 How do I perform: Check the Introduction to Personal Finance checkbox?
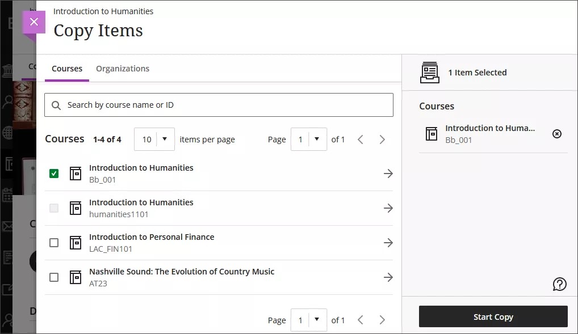click(54, 243)
